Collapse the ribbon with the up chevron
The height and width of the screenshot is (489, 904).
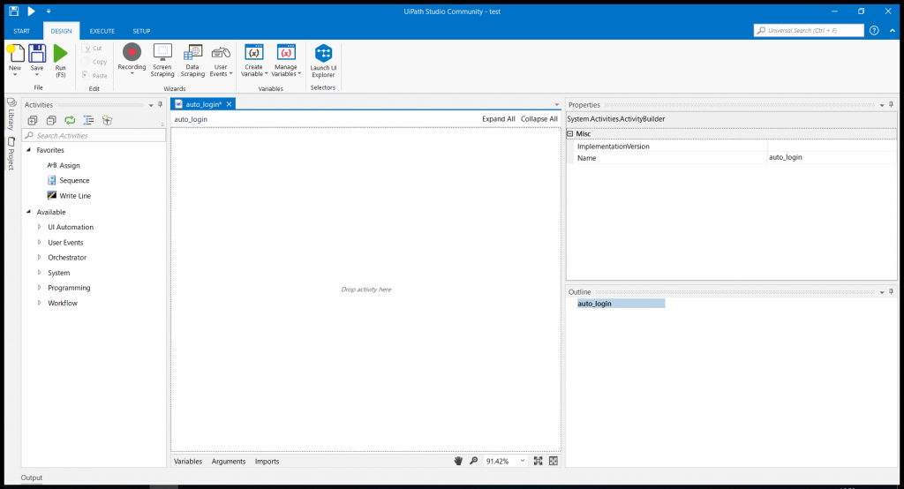[892, 31]
